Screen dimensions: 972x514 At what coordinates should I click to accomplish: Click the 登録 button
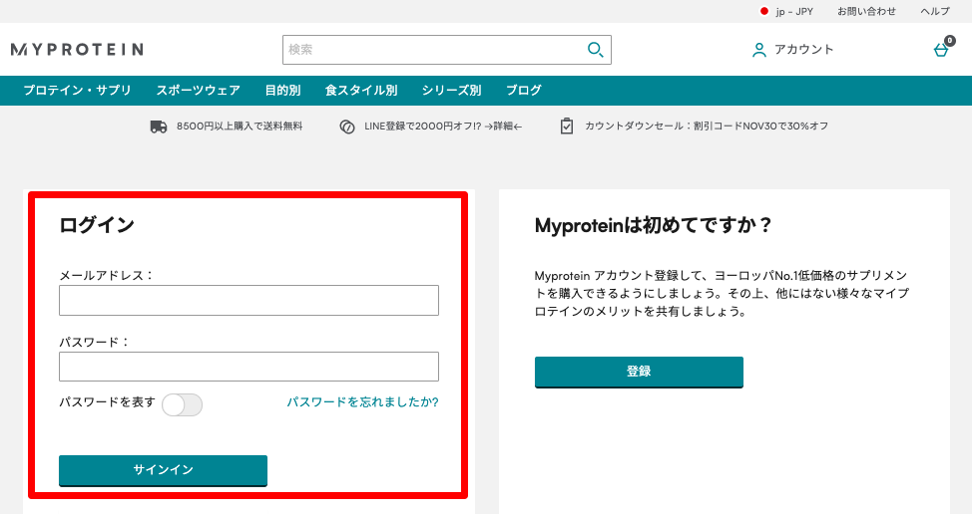pos(639,372)
